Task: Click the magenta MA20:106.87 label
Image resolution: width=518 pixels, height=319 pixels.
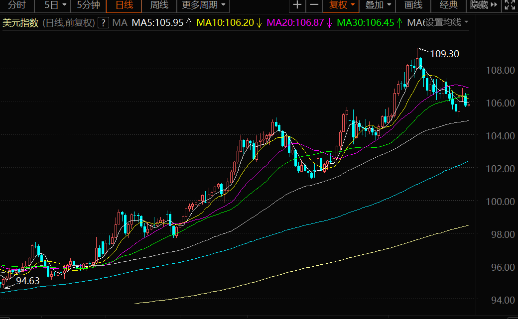Action: click(295, 23)
